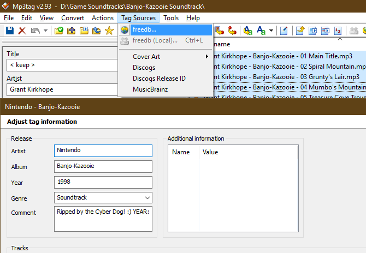Click the add directory folder icon
Viewport: 366px width, 253px height.
(x=72, y=31)
